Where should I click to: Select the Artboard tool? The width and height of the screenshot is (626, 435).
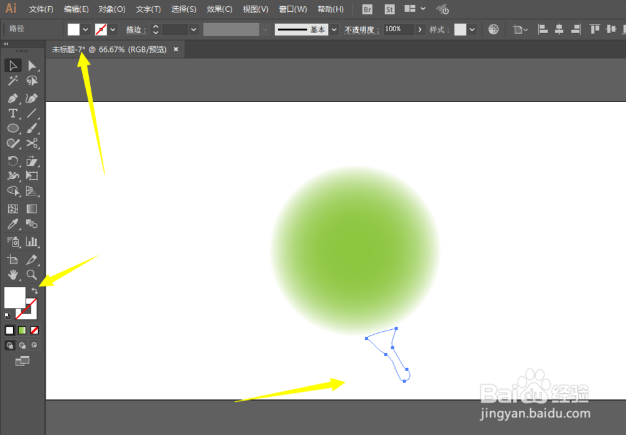[x=13, y=260]
